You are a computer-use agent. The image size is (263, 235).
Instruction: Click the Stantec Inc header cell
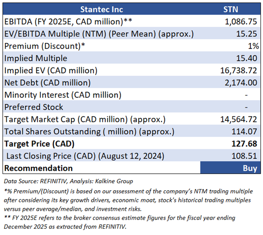point(101,9)
